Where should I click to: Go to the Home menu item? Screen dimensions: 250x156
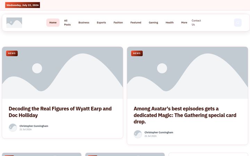tap(53, 23)
